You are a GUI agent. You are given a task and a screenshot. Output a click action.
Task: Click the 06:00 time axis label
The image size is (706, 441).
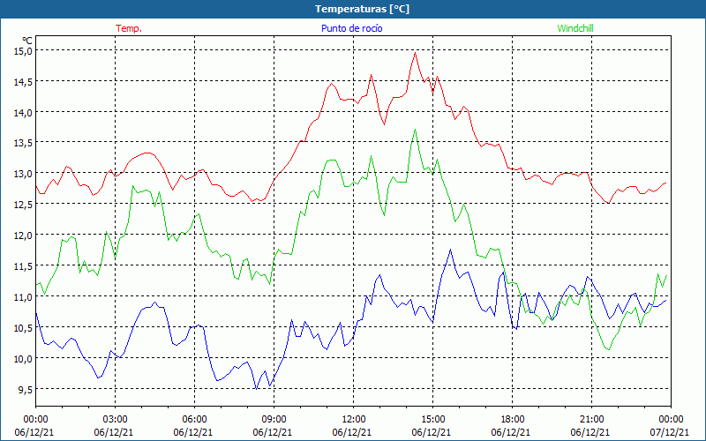pos(194,420)
